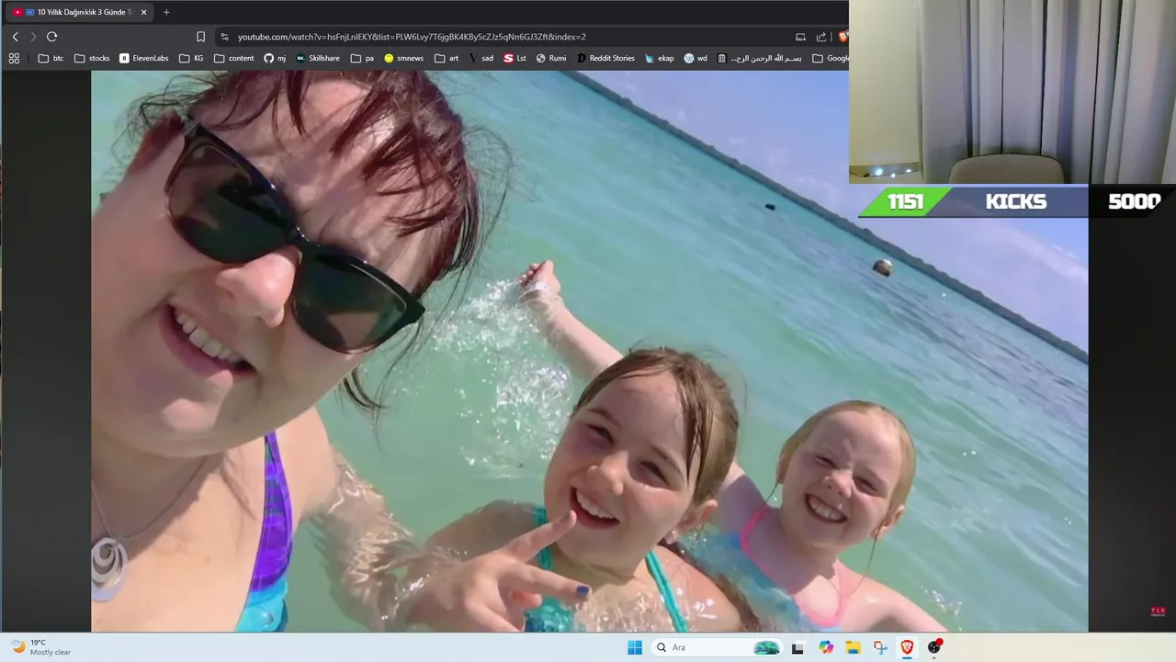The height and width of the screenshot is (662, 1176).
Task: Bookmark this page using the bookmark icon
Action: coord(200,37)
